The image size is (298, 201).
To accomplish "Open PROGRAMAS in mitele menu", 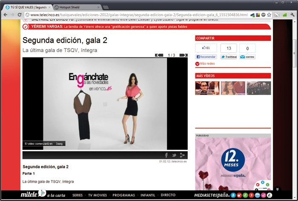I will pyautogui.click(x=123, y=195).
